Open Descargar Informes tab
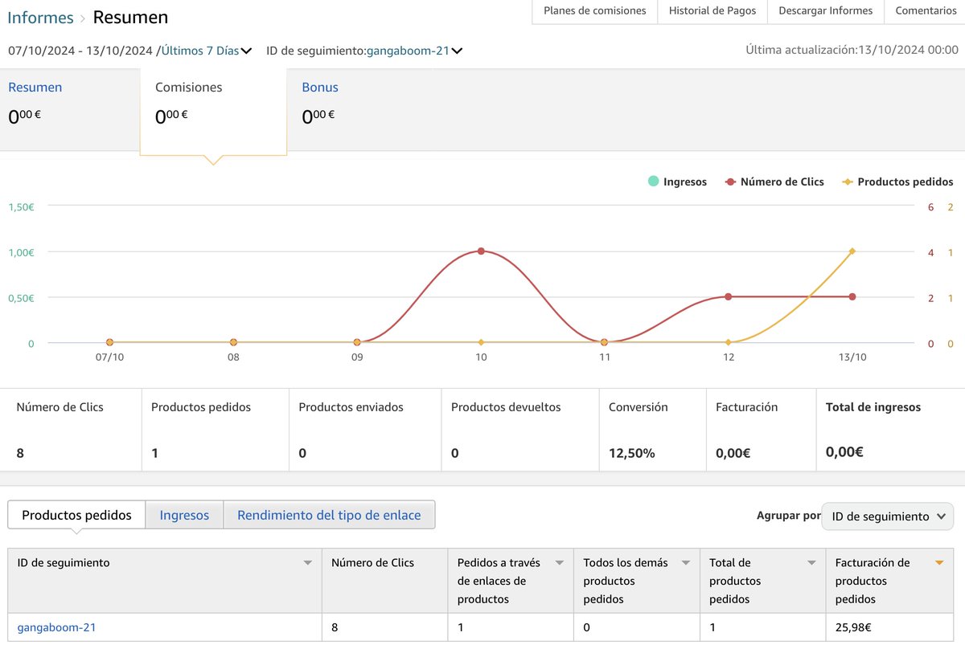Image resolution: width=965 pixels, height=649 pixels. pos(826,11)
